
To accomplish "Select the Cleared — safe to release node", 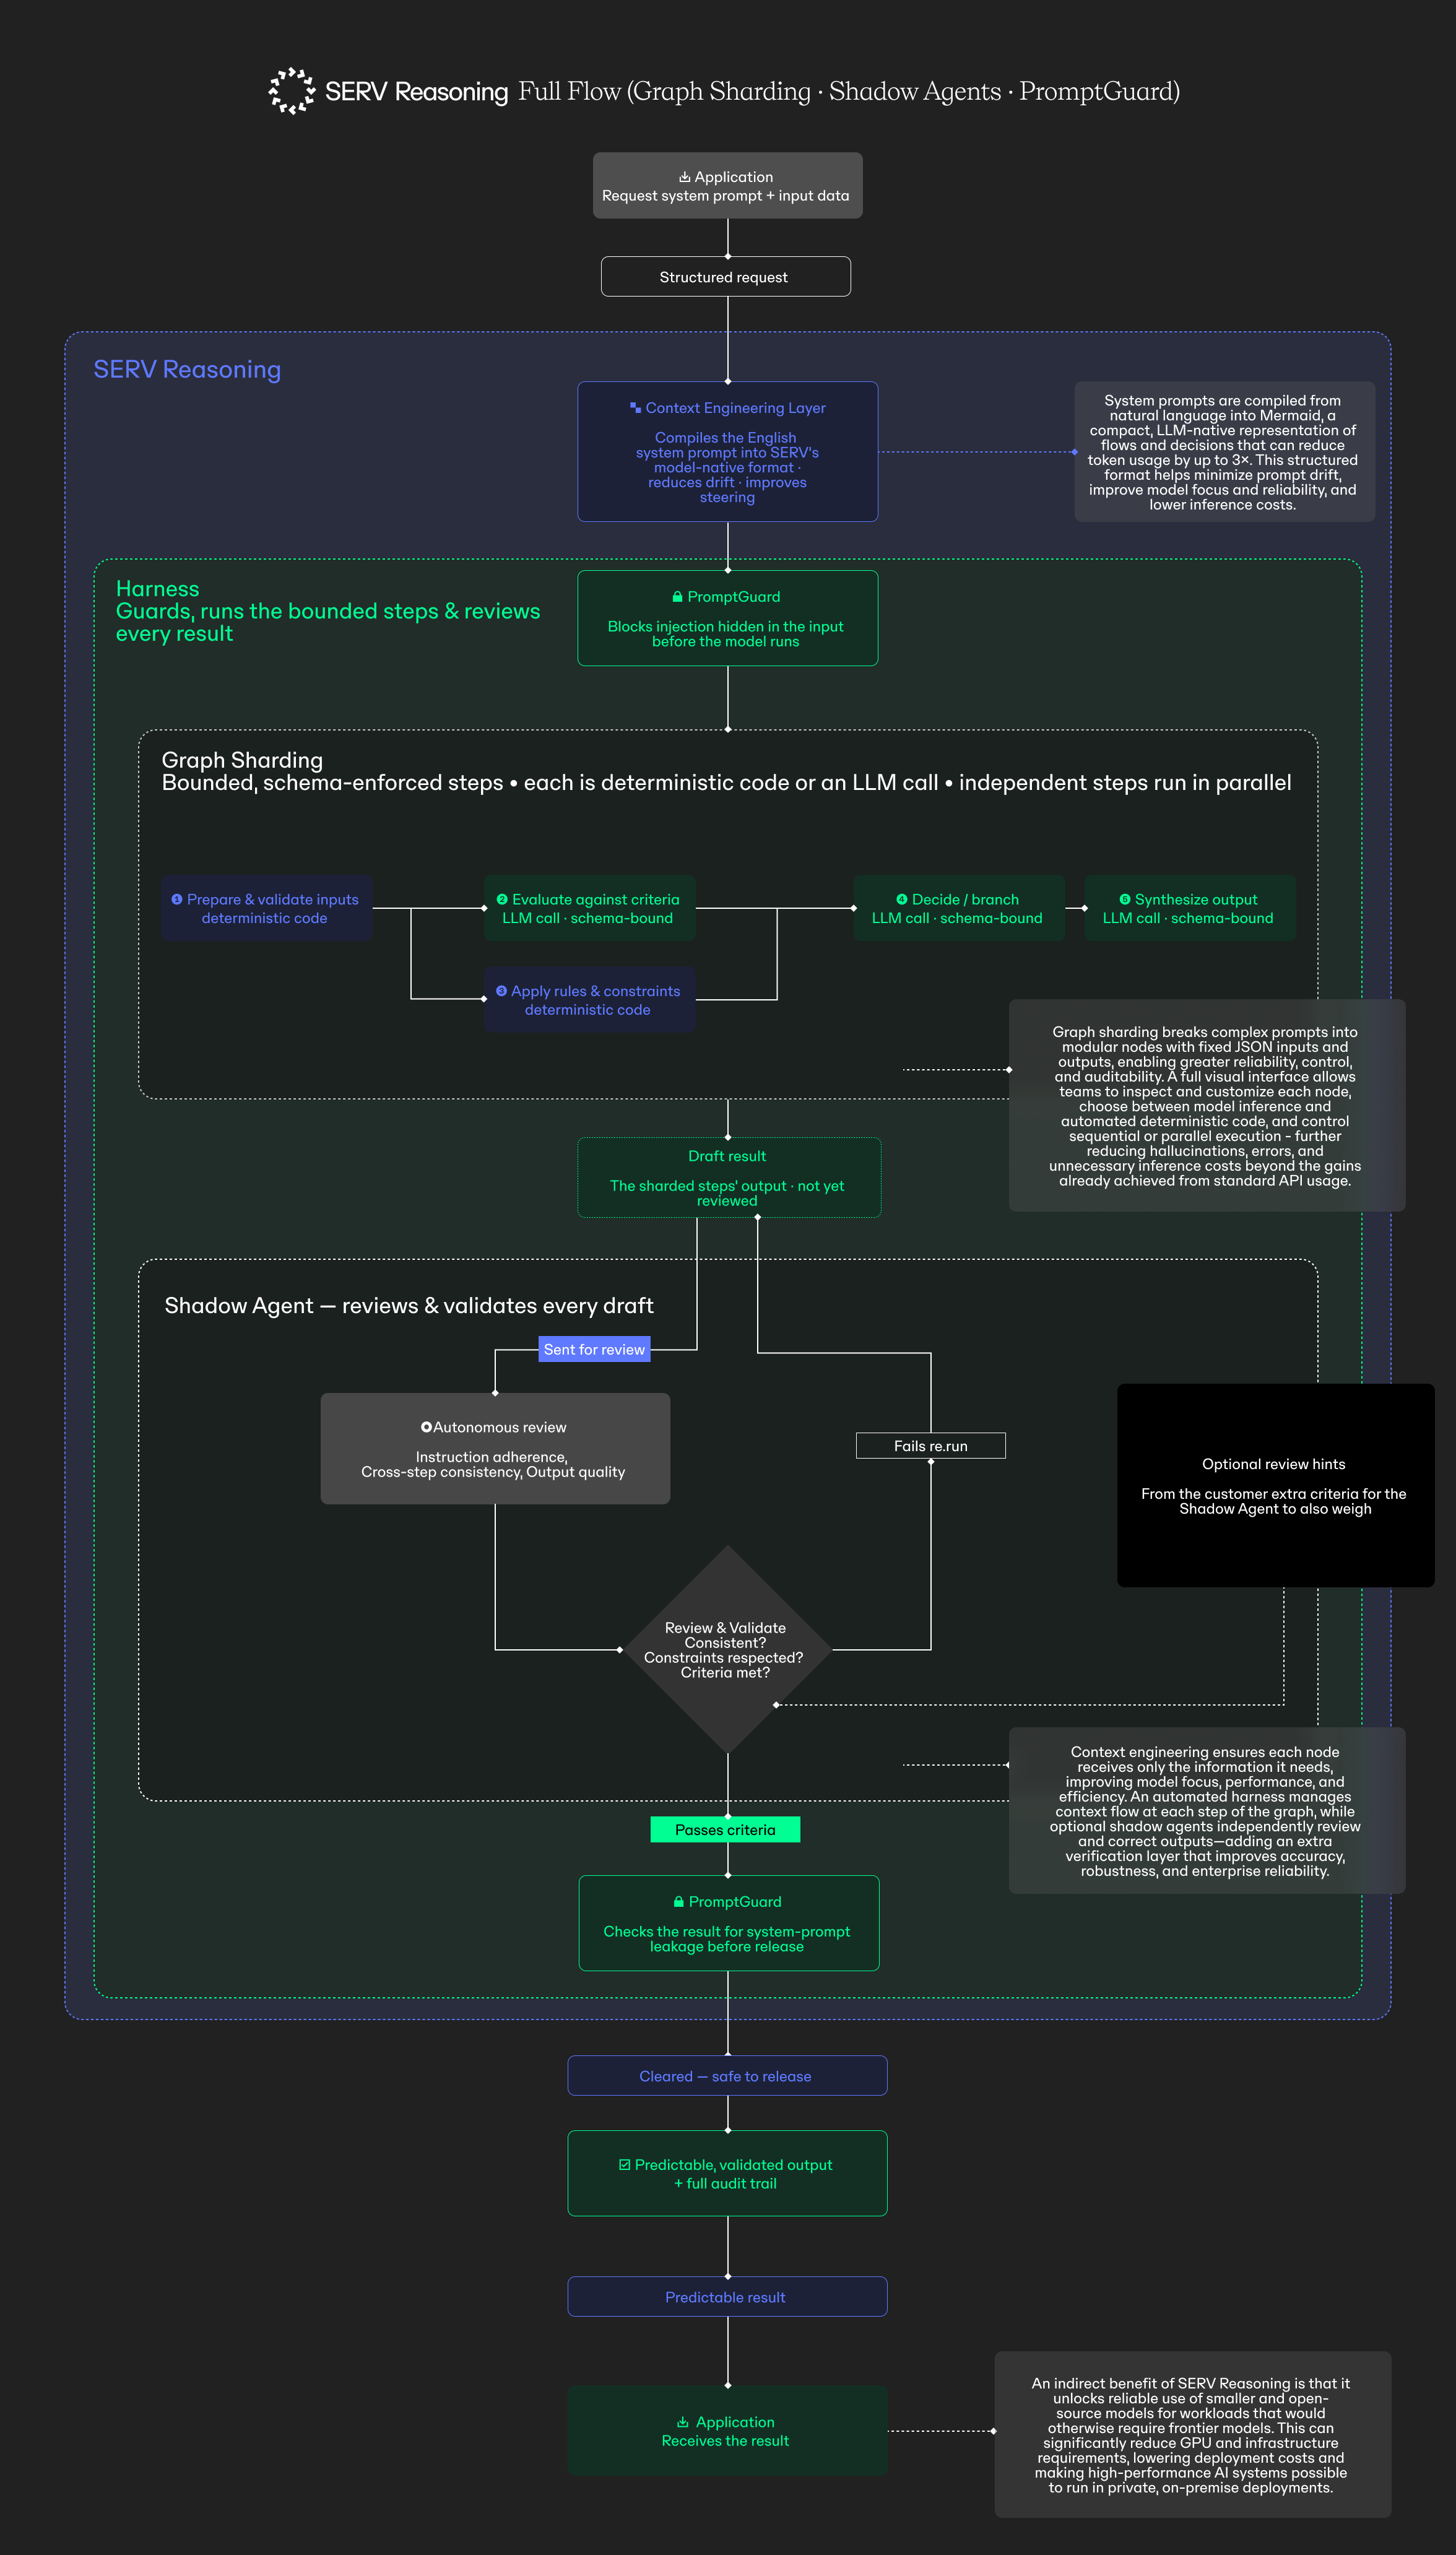I will point(727,2076).
